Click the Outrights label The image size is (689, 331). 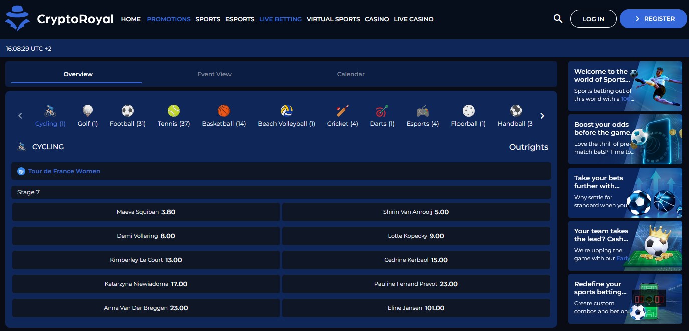point(529,147)
